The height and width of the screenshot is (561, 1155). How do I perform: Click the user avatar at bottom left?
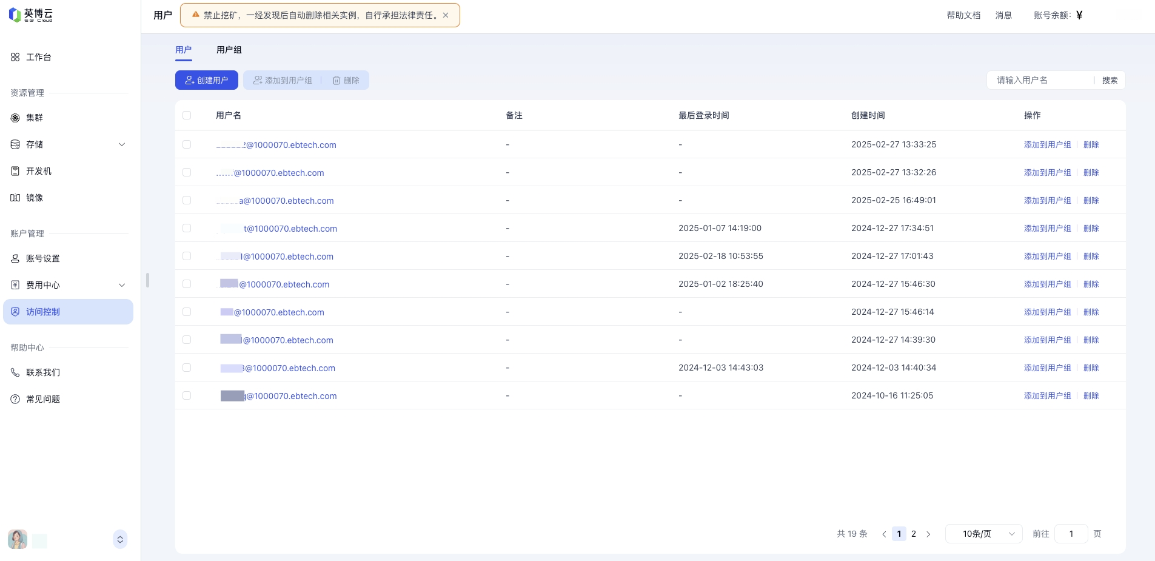[x=18, y=539]
